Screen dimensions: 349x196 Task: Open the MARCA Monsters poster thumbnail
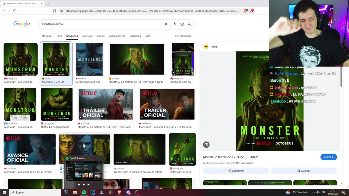click(89, 59)
